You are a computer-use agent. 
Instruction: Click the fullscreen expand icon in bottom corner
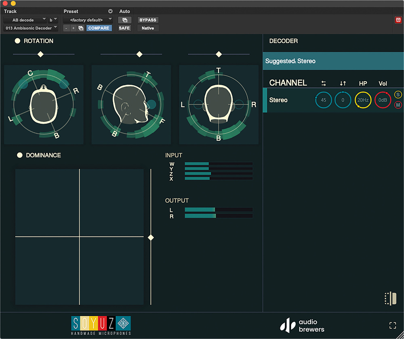392,325
